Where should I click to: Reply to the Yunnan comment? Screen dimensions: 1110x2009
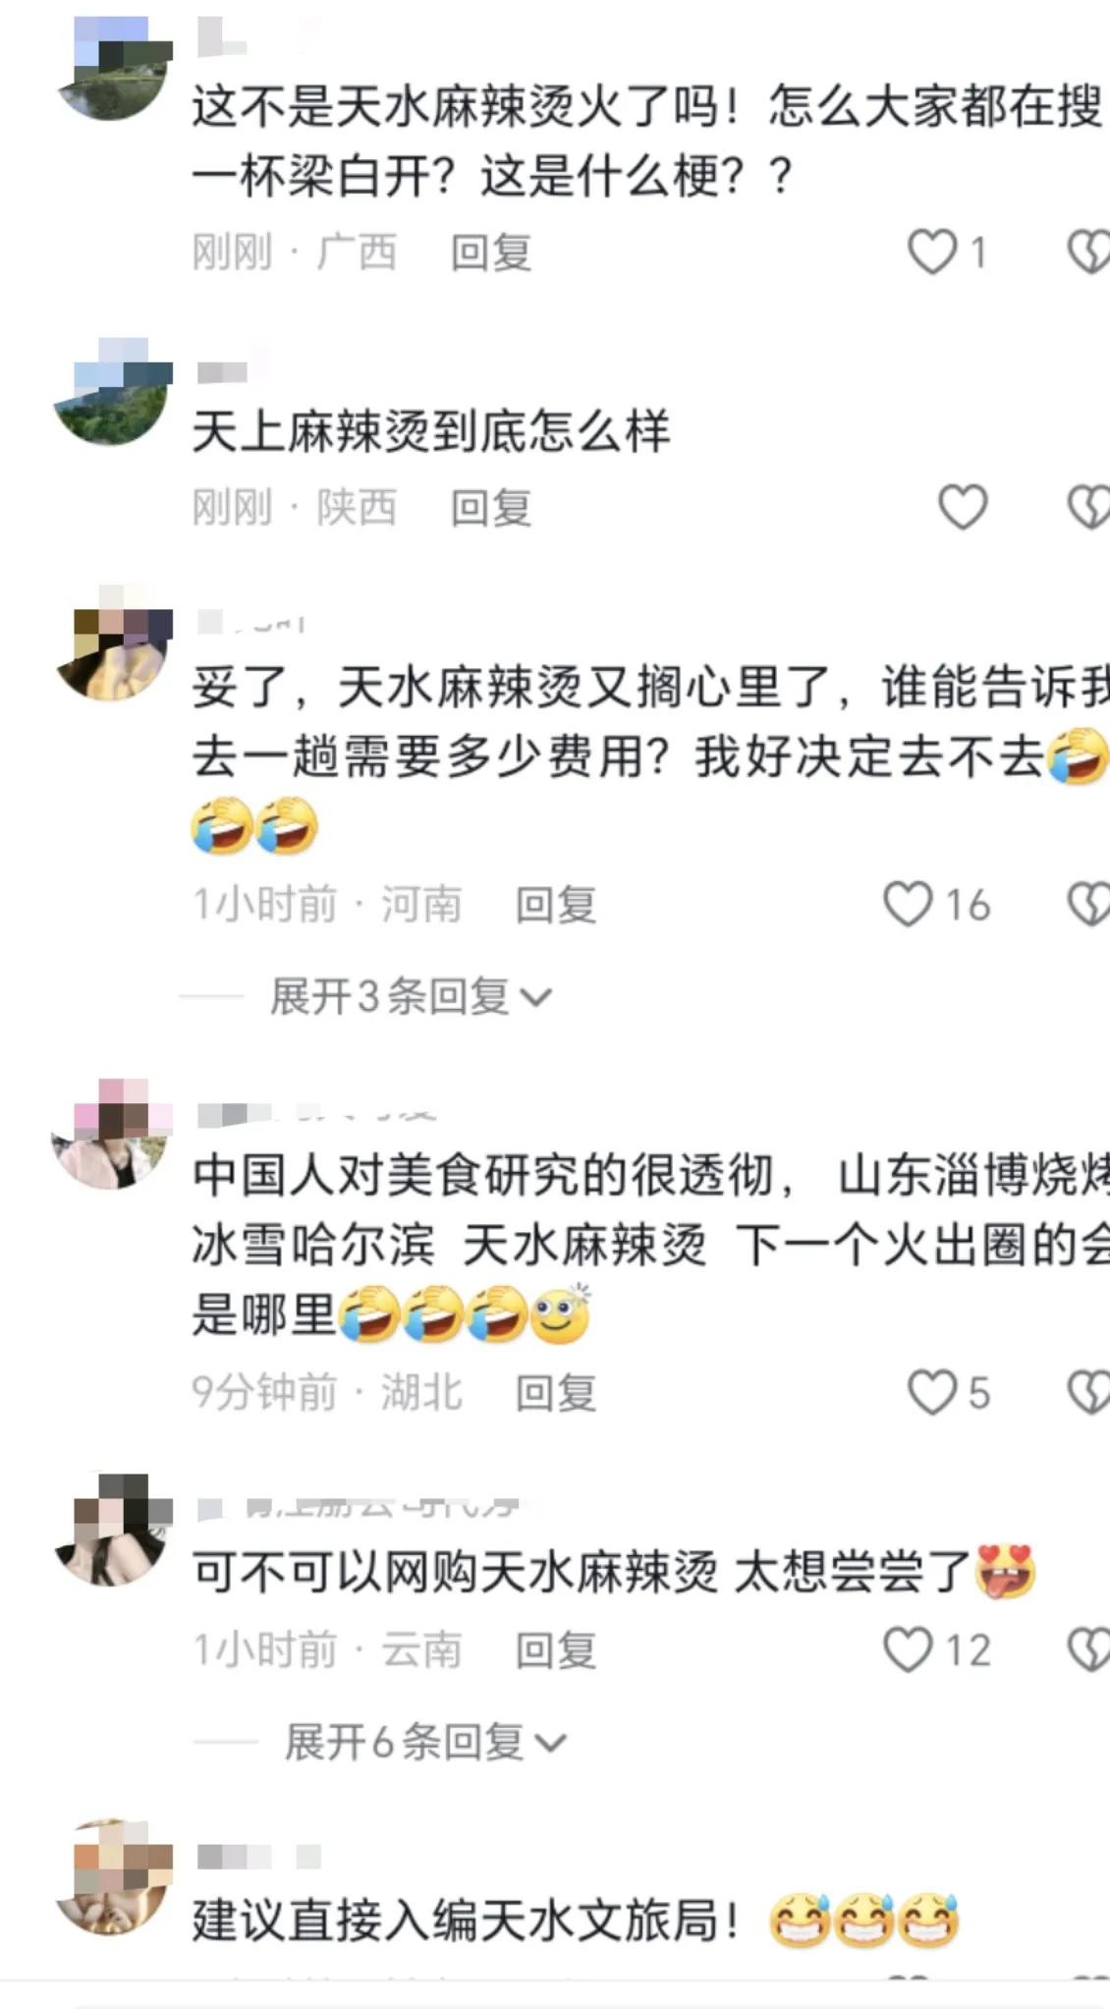click(556, 1649)
